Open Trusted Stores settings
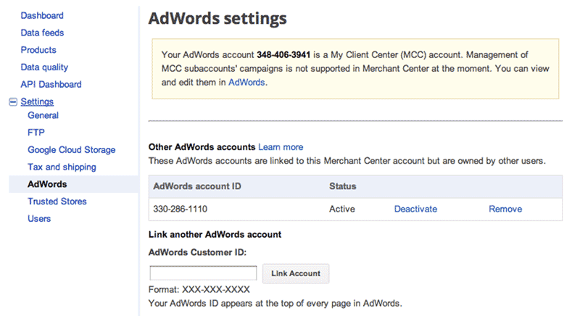The image size is (580, 316). coord(57,201)
